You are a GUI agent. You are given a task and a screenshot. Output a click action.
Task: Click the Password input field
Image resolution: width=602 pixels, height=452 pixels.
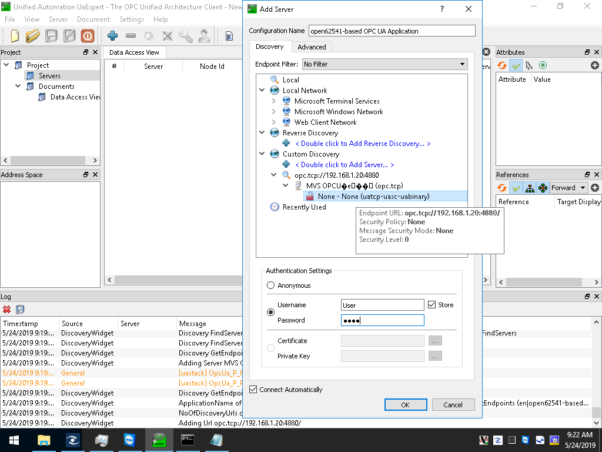pos(382,320)
